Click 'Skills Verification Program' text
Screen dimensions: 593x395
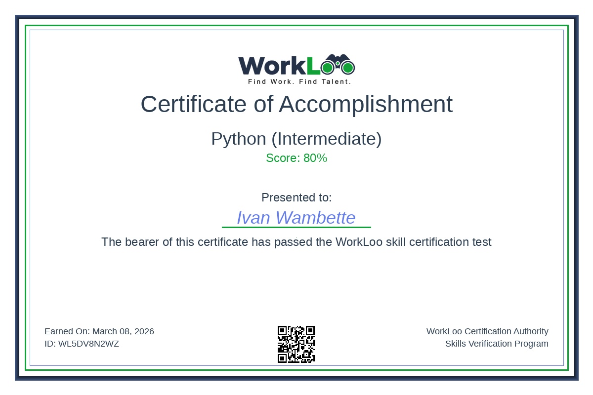(x=497, y=344)
